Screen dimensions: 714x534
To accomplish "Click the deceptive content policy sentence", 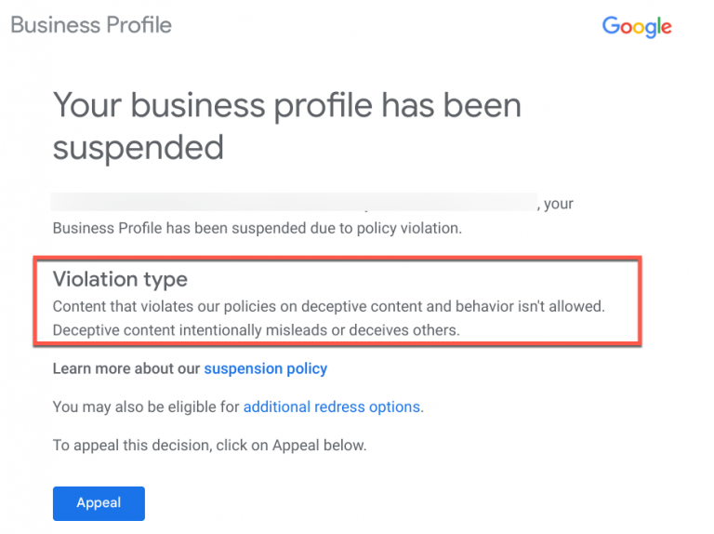I will tap(328, 306).
